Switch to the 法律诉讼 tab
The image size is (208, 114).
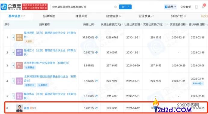click(49, 16)
